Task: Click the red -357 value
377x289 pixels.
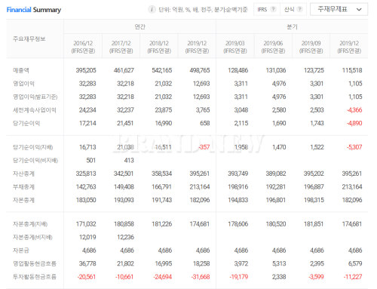Action: [x=204, y=147]
